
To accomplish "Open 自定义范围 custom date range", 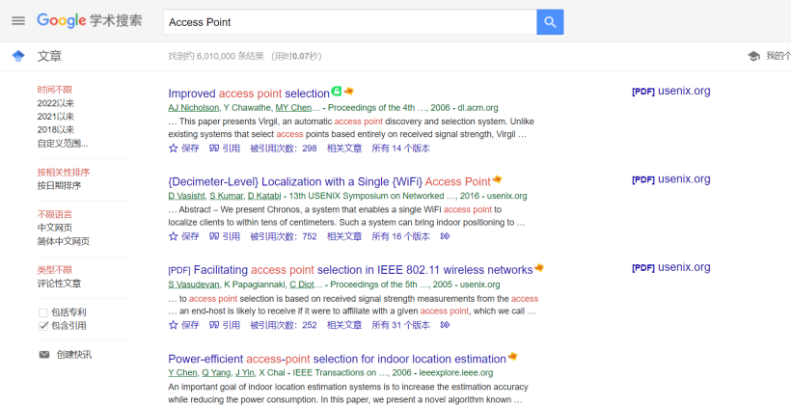I will (63, 144).
